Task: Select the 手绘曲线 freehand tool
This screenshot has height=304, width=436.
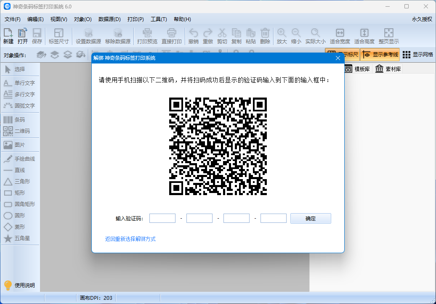Action: pos(20,159)
